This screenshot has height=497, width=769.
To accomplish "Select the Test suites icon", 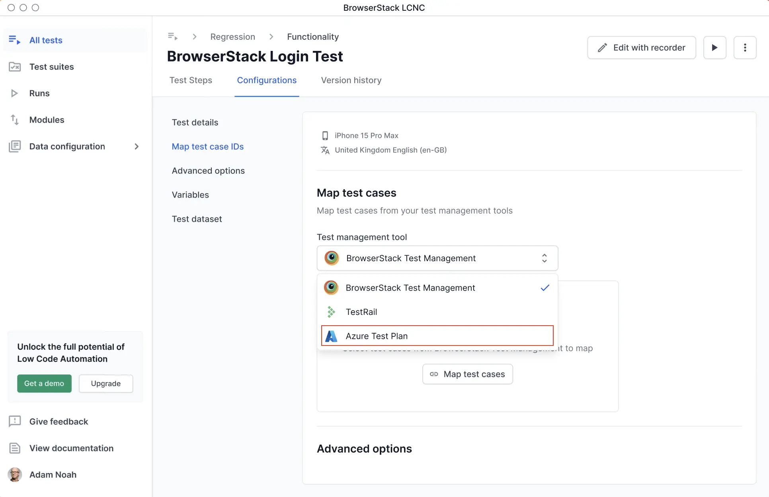I will pyautogui.click(x=15, y=66).
